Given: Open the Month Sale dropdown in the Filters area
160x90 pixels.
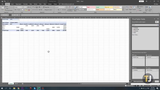Looking at the screenshot, I should coord(143,57).
